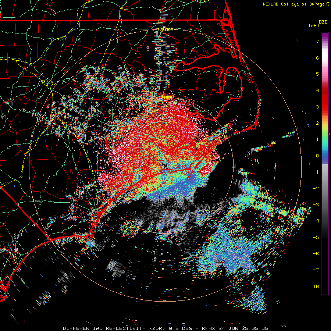Screen dimensions: 331x331
Task: Click the -6 value on color scale
Action: point(316,254)
